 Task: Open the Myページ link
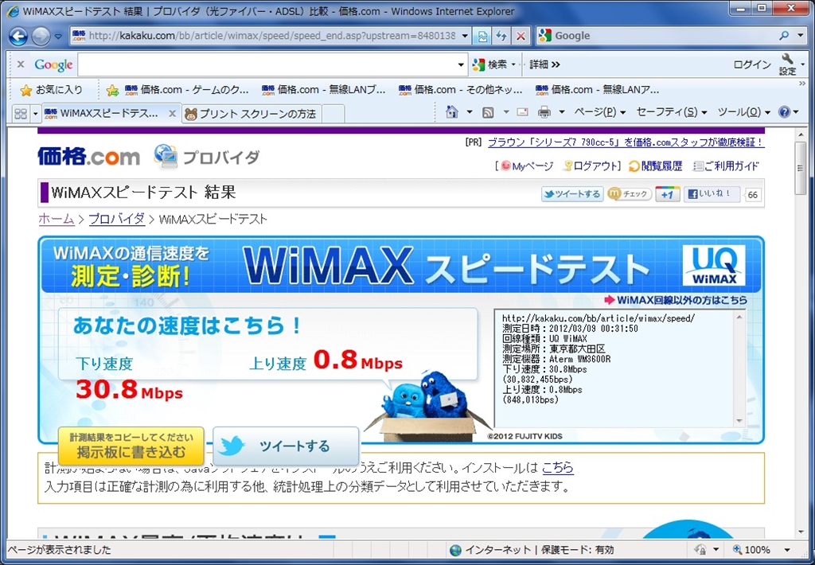(x=527, y=166)
